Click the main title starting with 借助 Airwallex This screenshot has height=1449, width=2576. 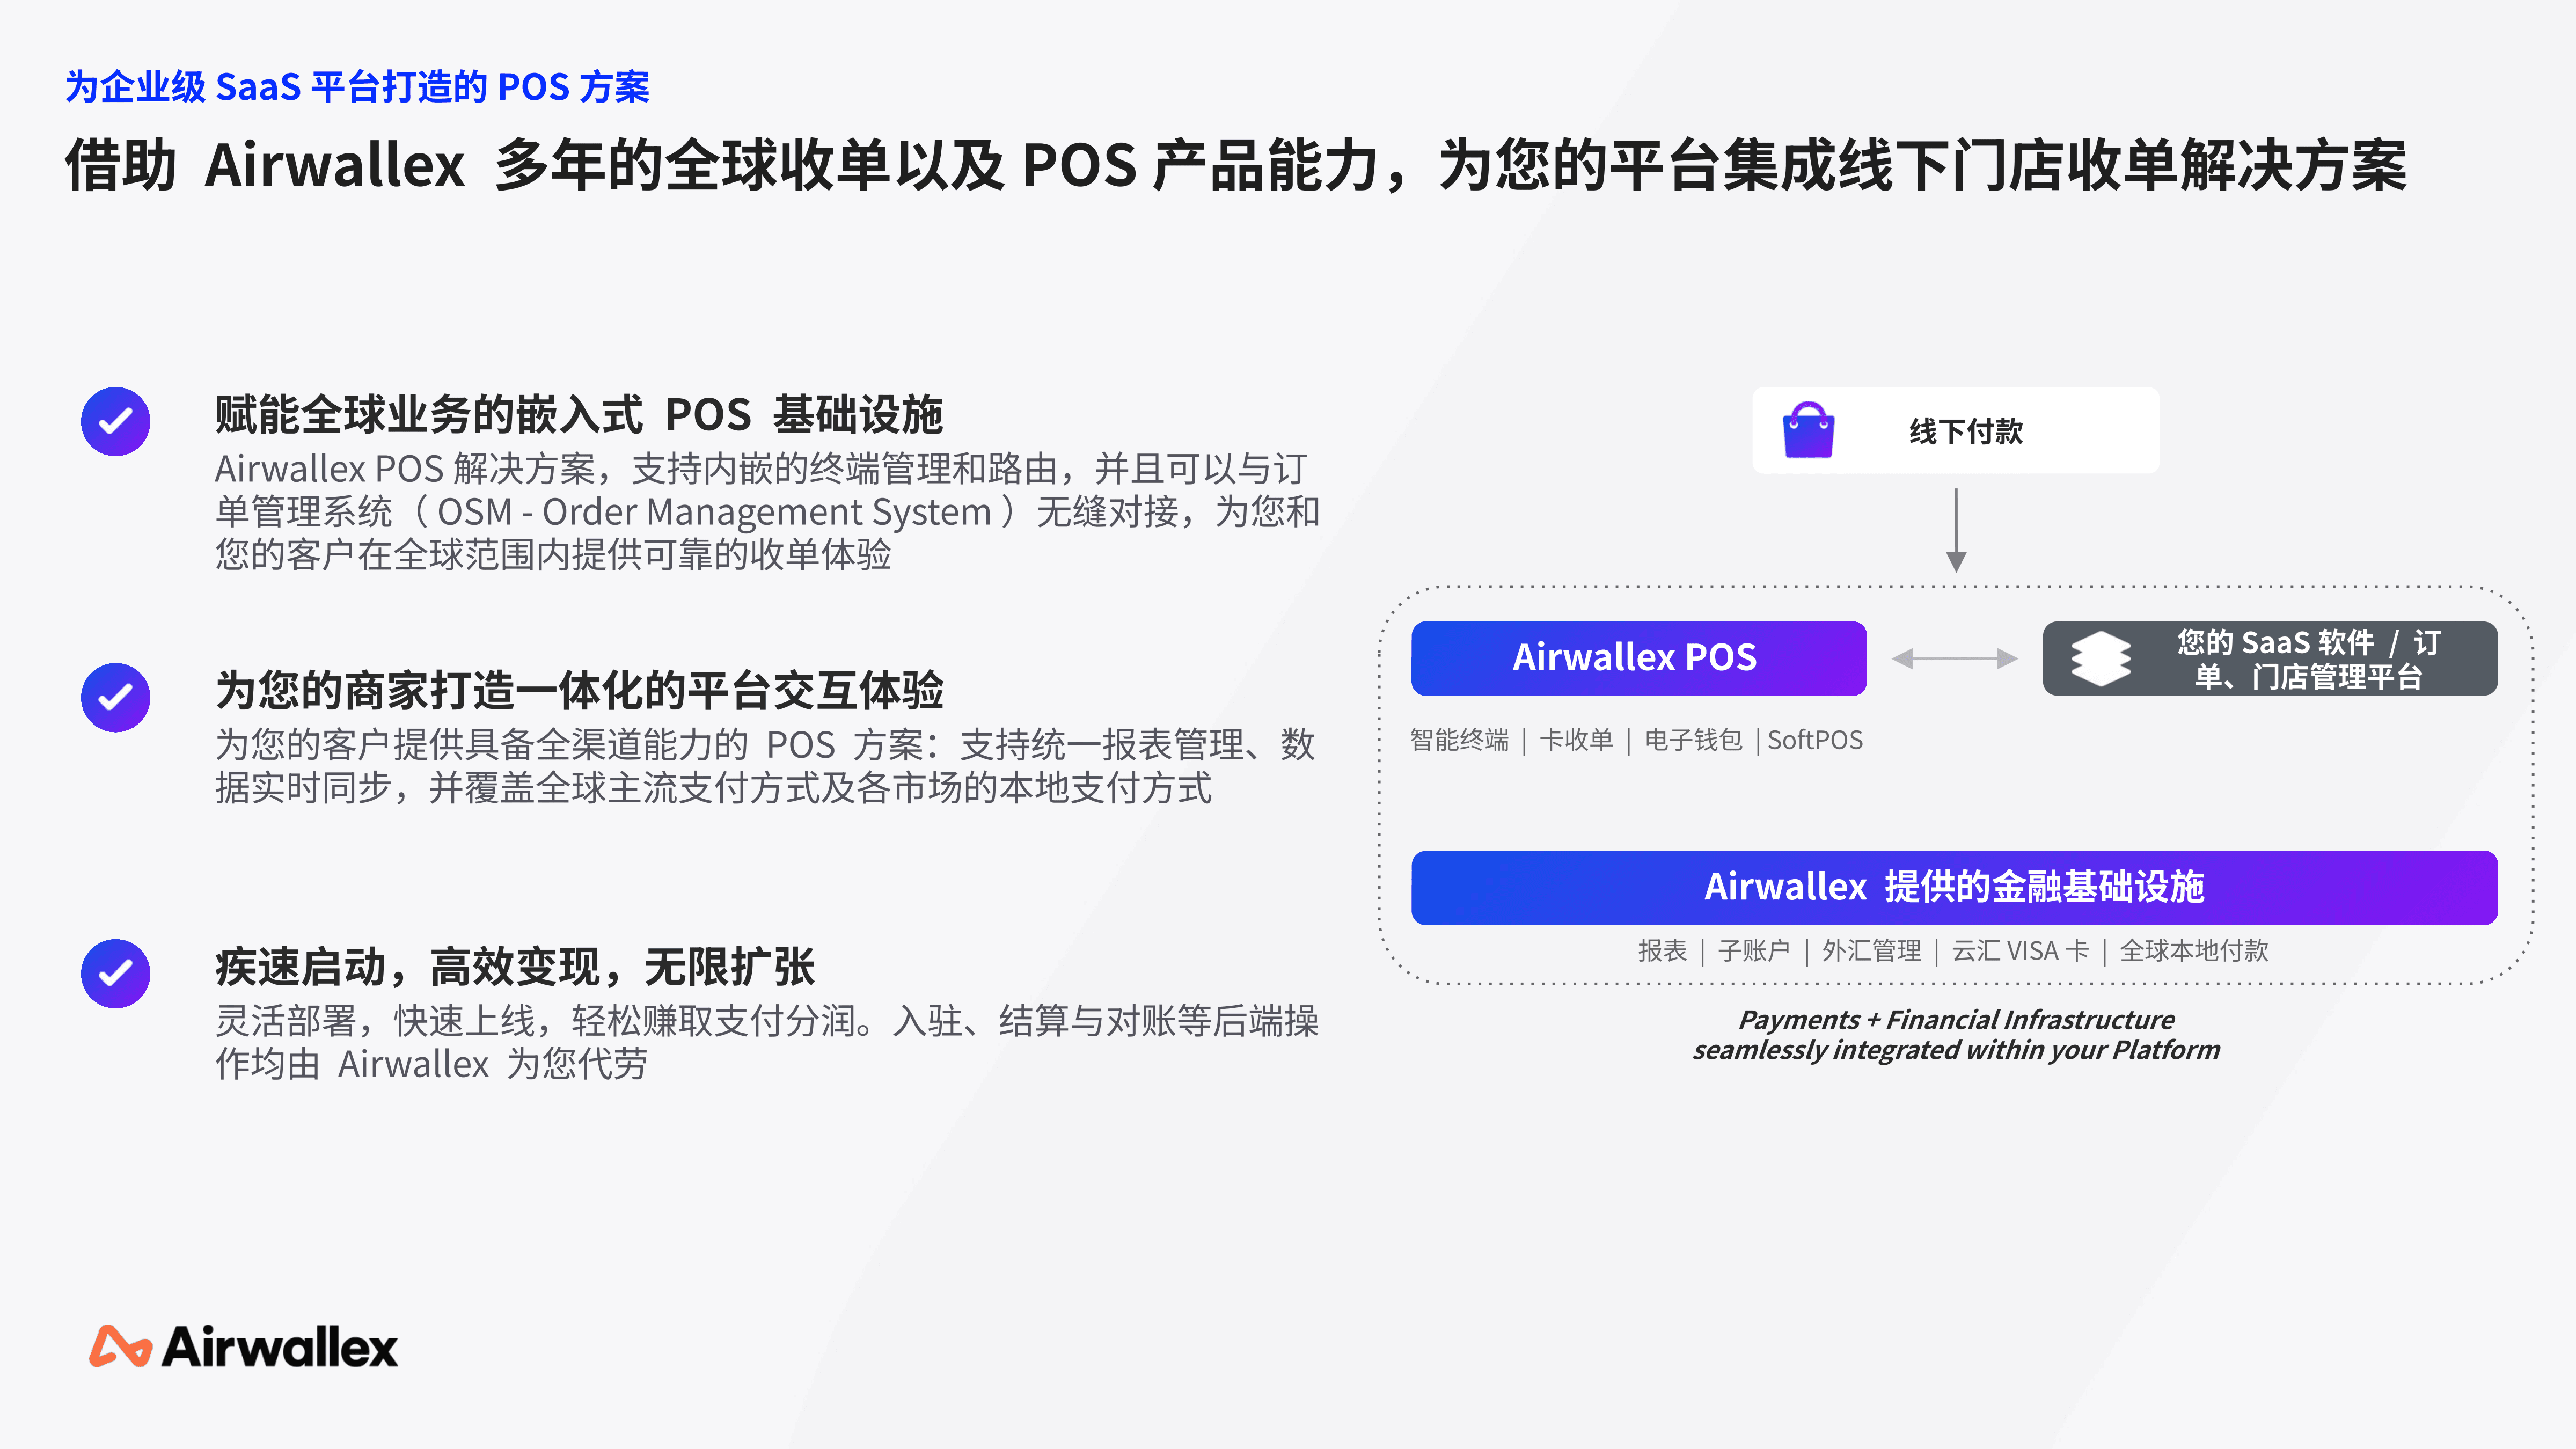1235,165
